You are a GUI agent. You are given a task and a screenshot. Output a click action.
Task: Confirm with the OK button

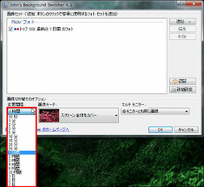pyautogui.click(x=161, y=130)
